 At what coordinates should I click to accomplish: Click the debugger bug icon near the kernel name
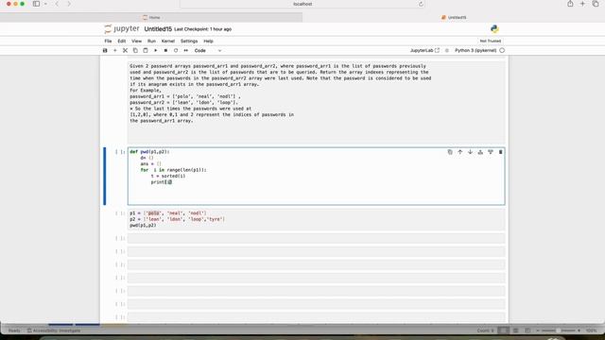click(x=447, y=50)
